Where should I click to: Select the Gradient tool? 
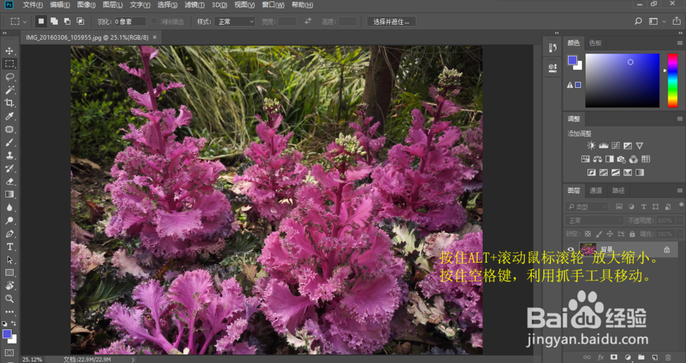[x=9, y=194]
